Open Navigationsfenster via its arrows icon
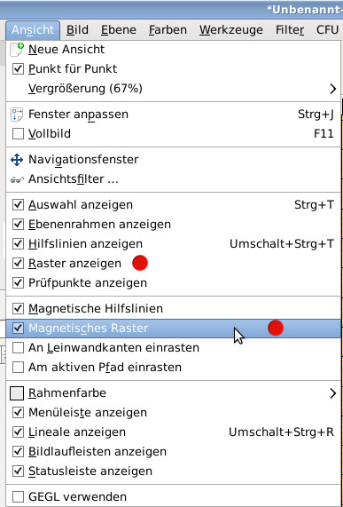This screenshot has height=507, width=343. (17, 160)
